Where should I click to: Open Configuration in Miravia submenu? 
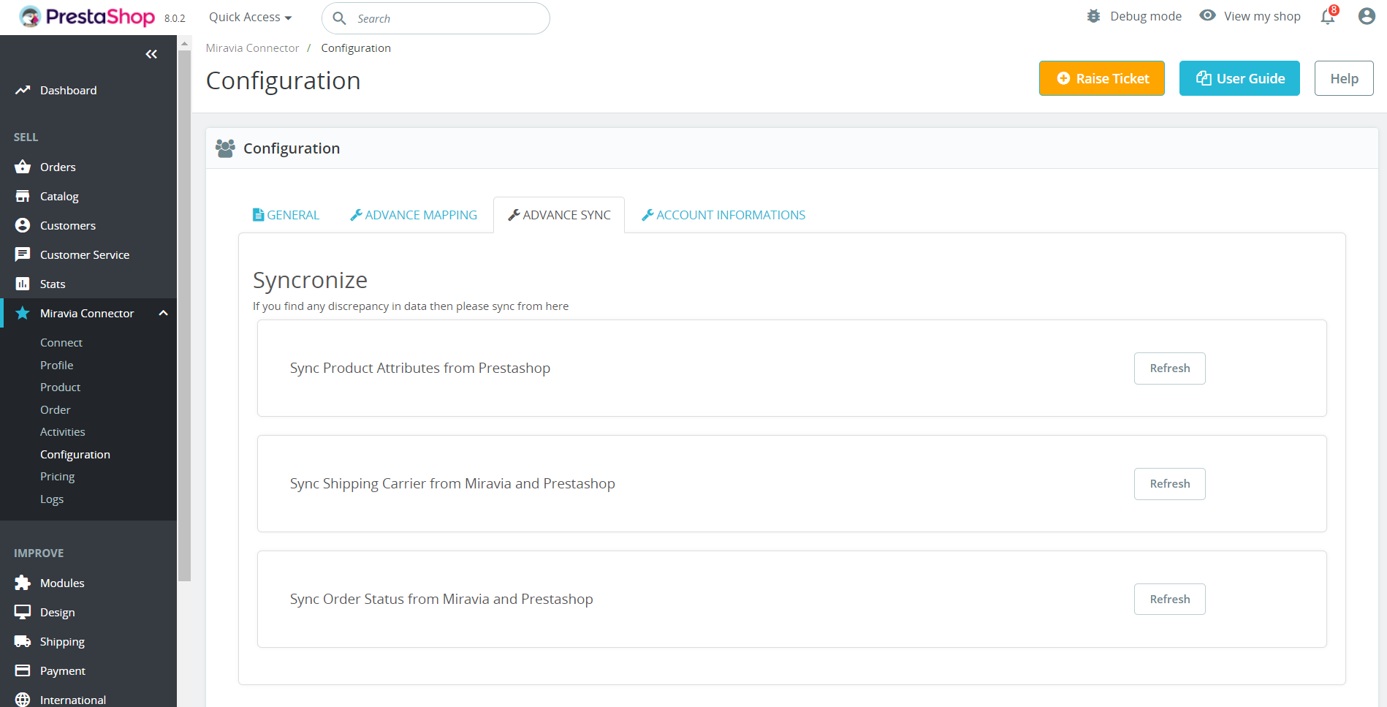[x=75, y=454]
